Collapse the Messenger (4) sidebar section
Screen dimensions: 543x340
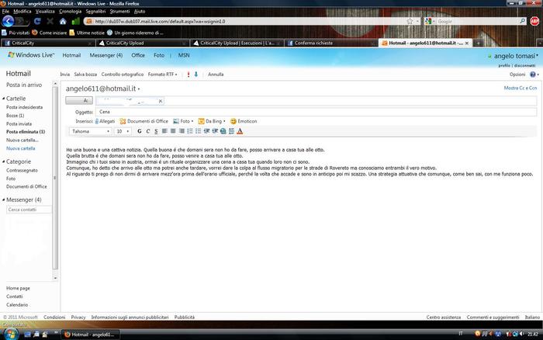click(x=3, y=199)
